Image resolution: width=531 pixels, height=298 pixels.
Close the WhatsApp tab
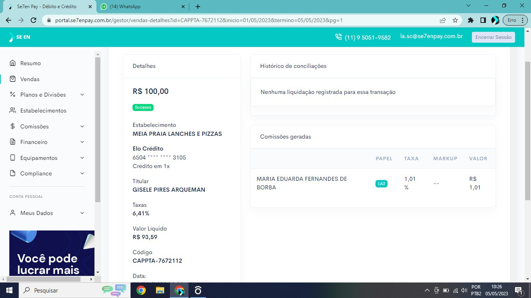tap(183, 7)
